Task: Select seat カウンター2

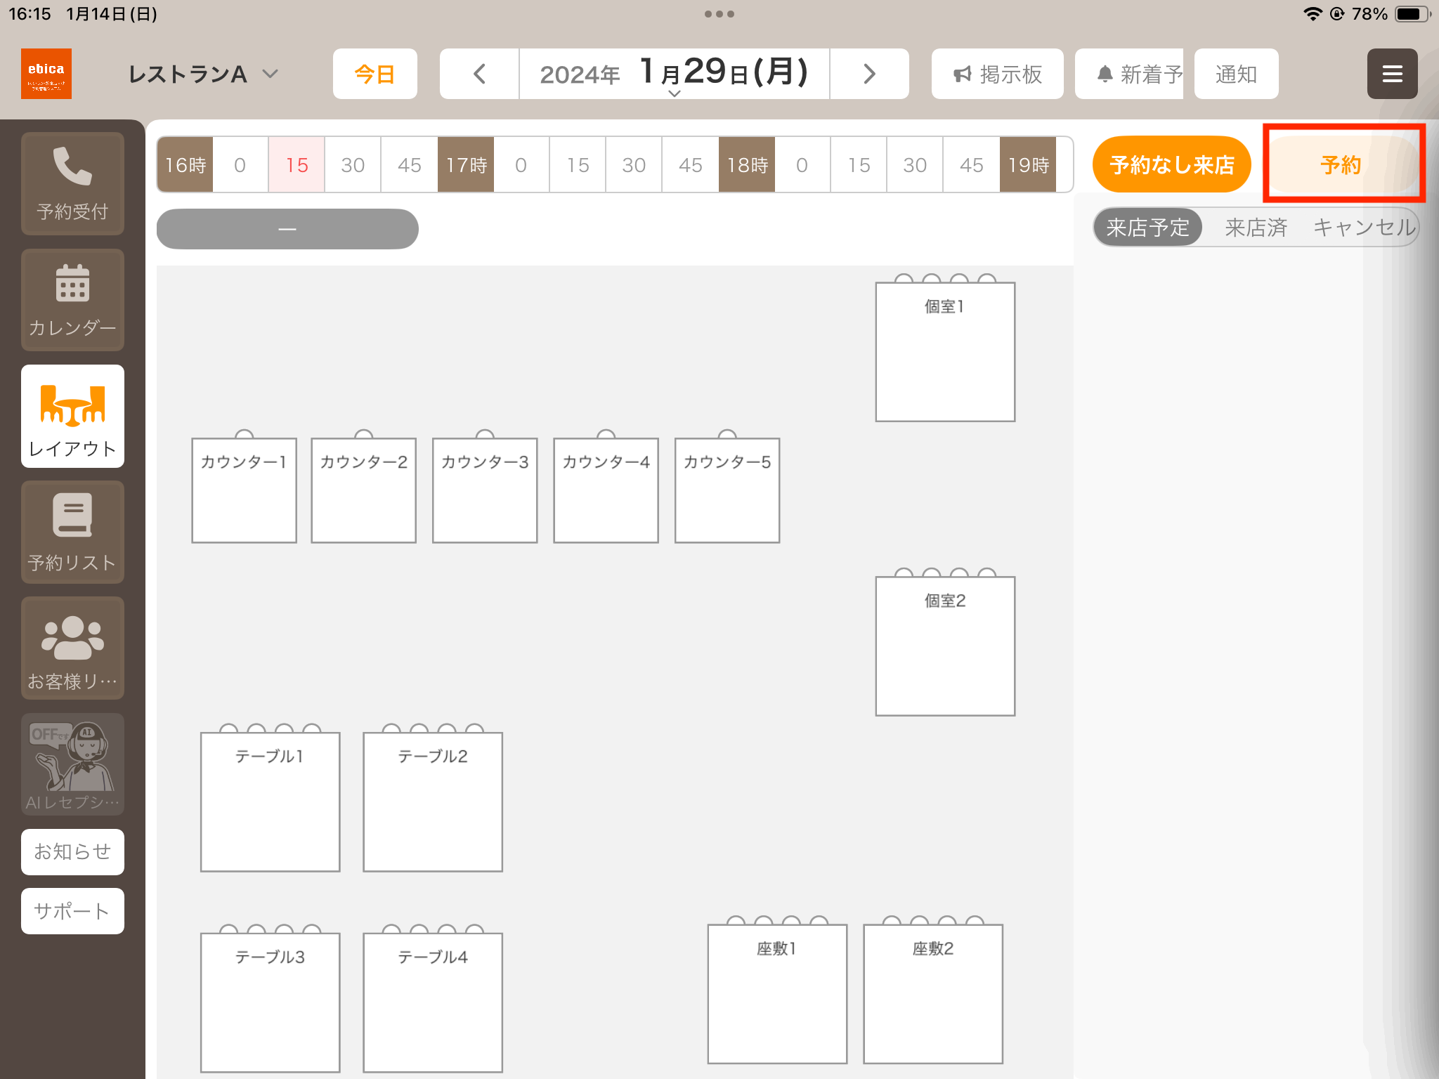Action: [364, 490]
